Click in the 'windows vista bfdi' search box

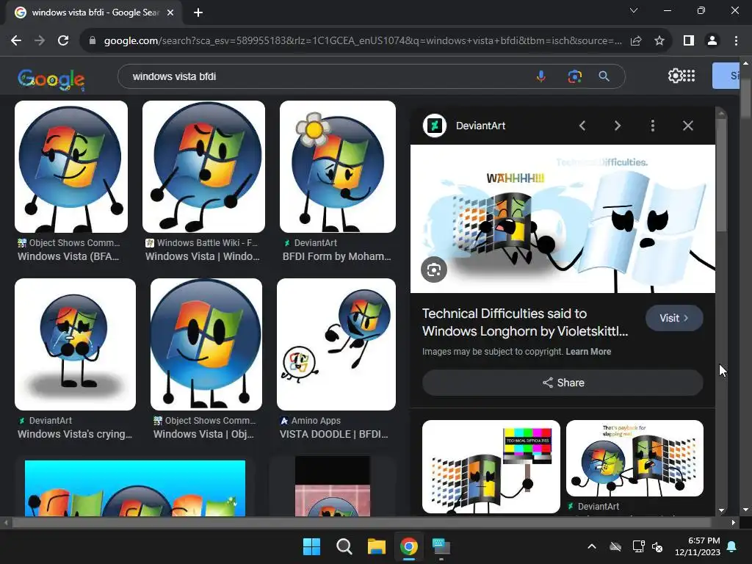pos(326,76)
